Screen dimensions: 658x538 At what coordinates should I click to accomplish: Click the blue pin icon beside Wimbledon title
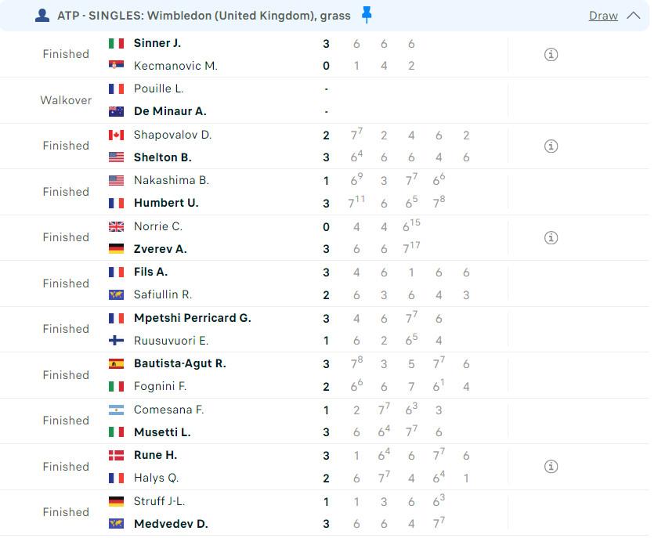[x=367, y=15]
